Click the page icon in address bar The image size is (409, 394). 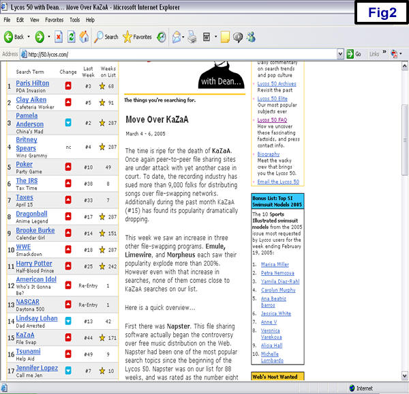(x=24, y=54)
